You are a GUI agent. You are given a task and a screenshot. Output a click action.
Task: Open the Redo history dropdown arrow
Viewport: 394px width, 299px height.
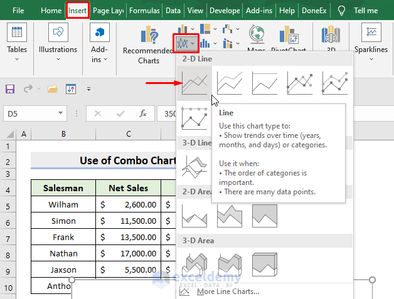coord(39,88)
